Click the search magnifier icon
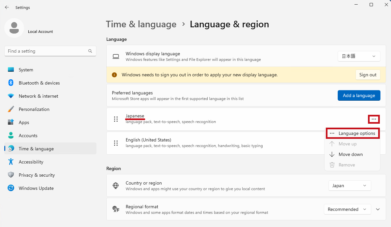391x227 pixels. (x=90, y=51)
